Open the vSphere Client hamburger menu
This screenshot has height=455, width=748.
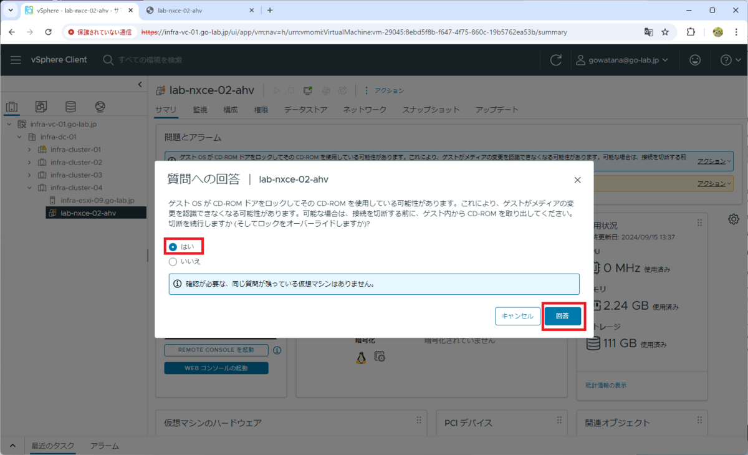pos(16,60)
